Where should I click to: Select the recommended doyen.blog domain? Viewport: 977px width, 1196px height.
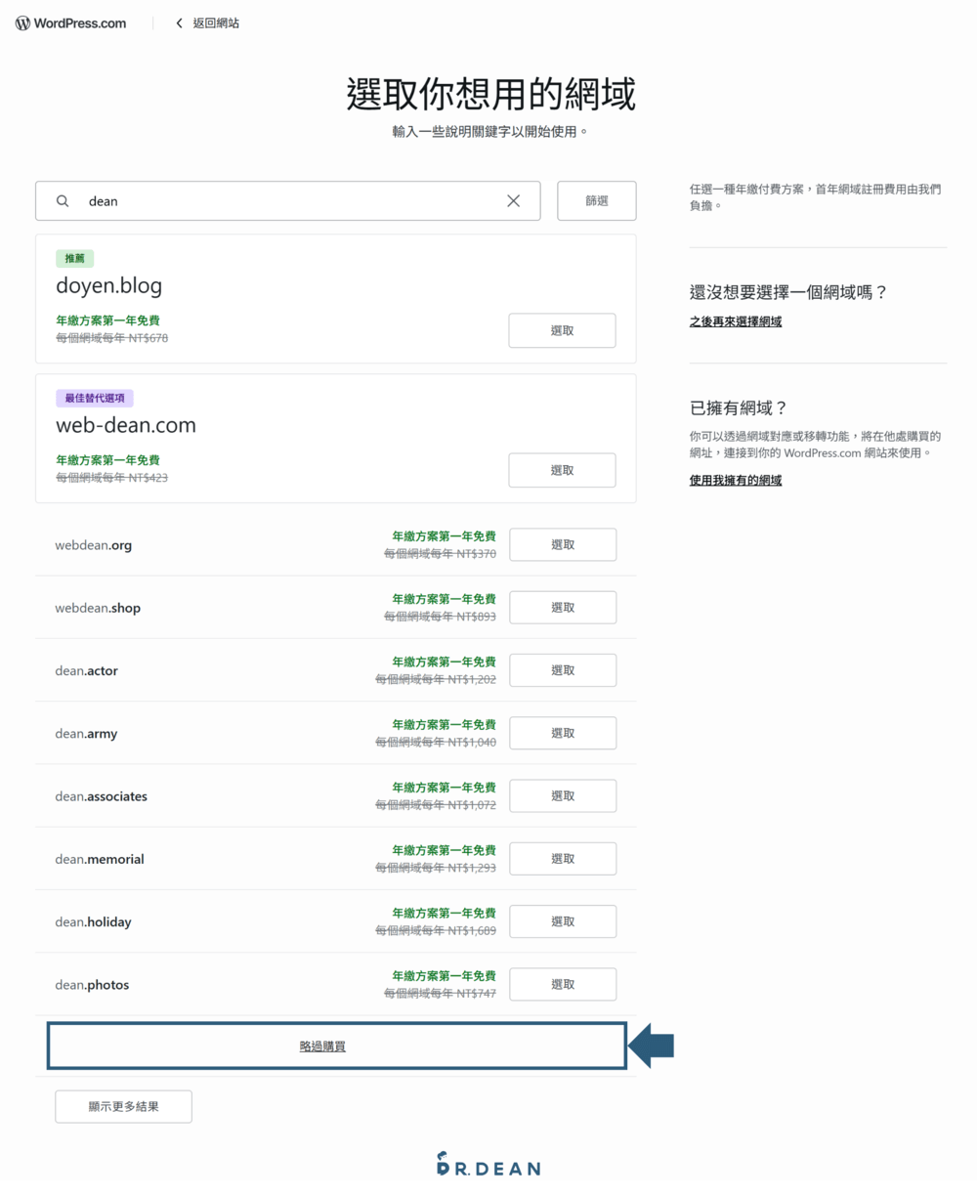coord(562,330)
